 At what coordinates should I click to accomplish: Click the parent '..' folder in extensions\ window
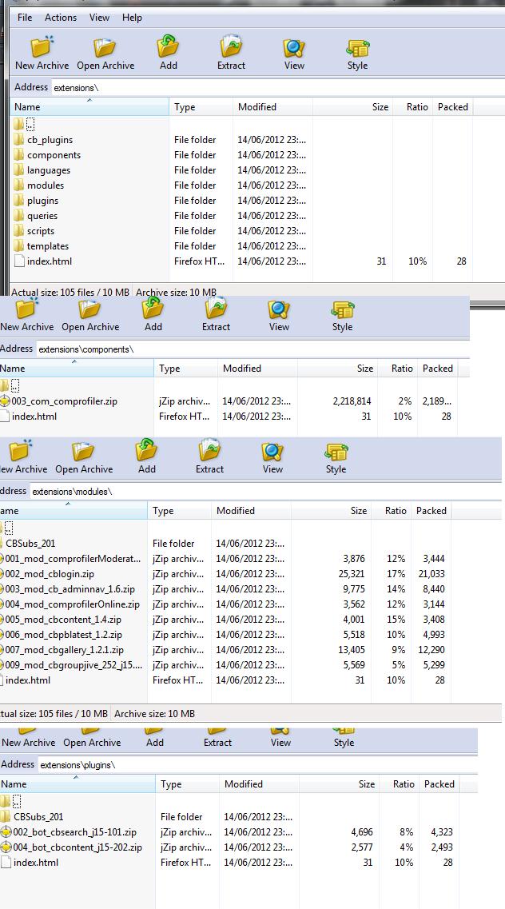24,124
